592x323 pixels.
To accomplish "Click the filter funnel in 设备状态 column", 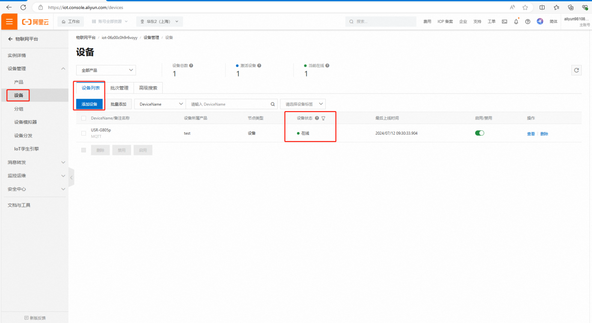I will (x=323, y=118).
